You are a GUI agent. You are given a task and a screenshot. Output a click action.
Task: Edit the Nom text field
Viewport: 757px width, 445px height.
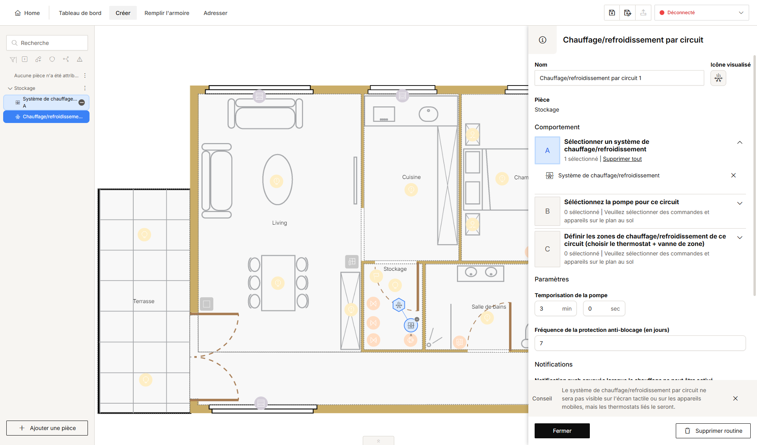[619, 78]
